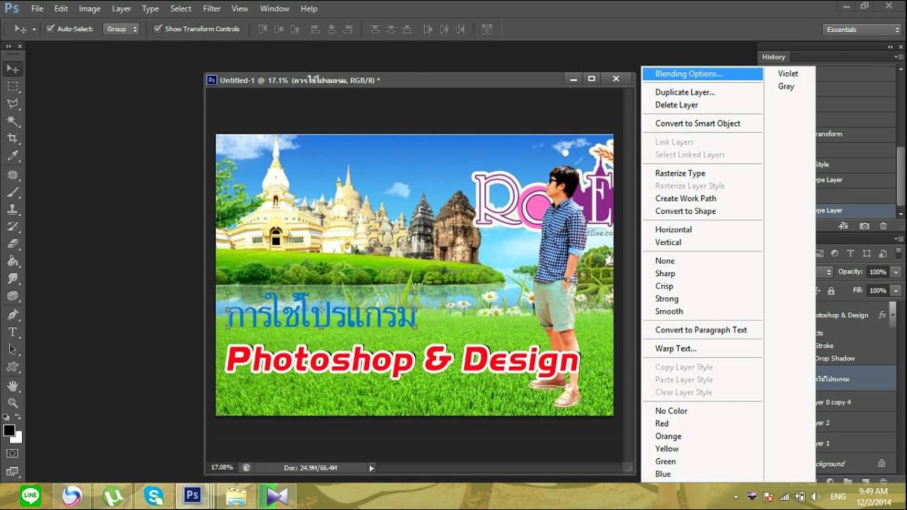
Task: Click the Lock all icon in Layers
Action: (831, 290)
